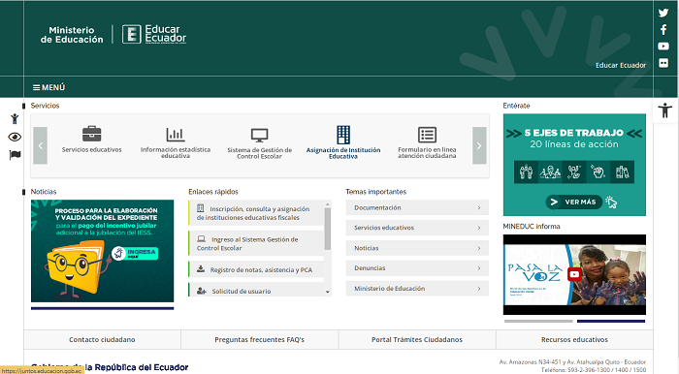Click the Información estadística educativa label
Viewport: 679px width, 374px height.
coord(176,153)
